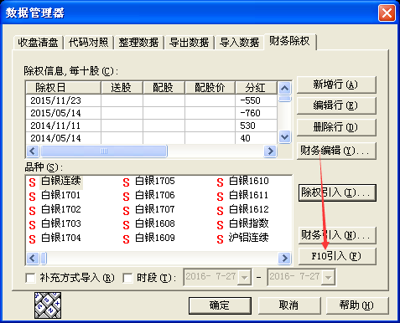Screen dimensions: 400x323
Task: Click the 财务引入 button
Action: tap(337, 235)
